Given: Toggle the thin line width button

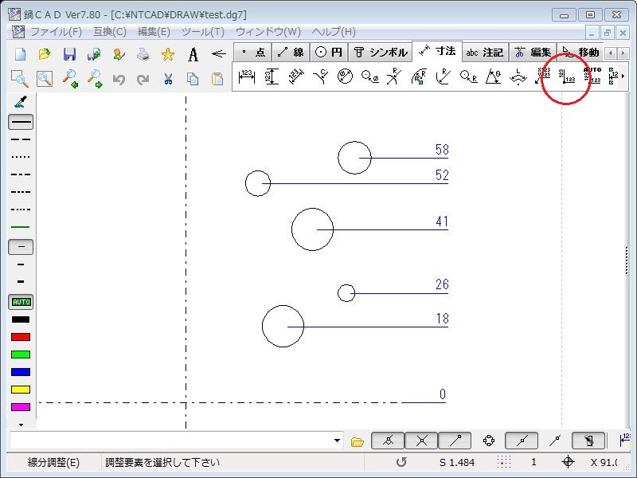Looking at the screenshot, I should pos(21,247).
